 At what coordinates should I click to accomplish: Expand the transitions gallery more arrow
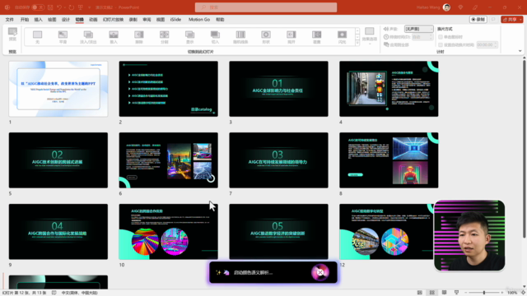357,43
